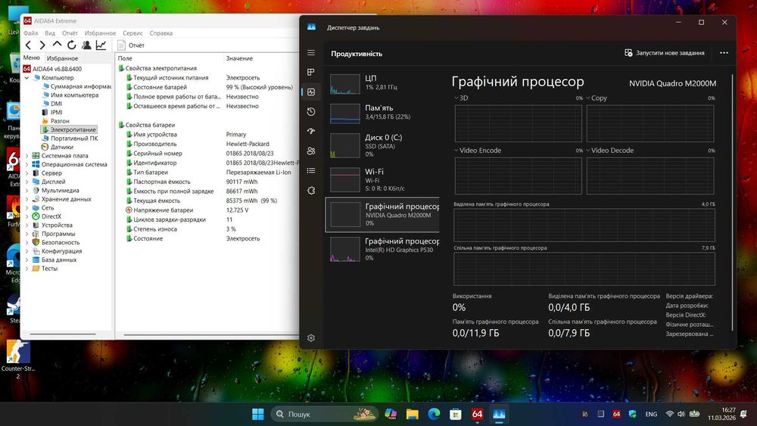Expand DirectX tree node
Screen dimensions: 757x426
coord(26,216)
